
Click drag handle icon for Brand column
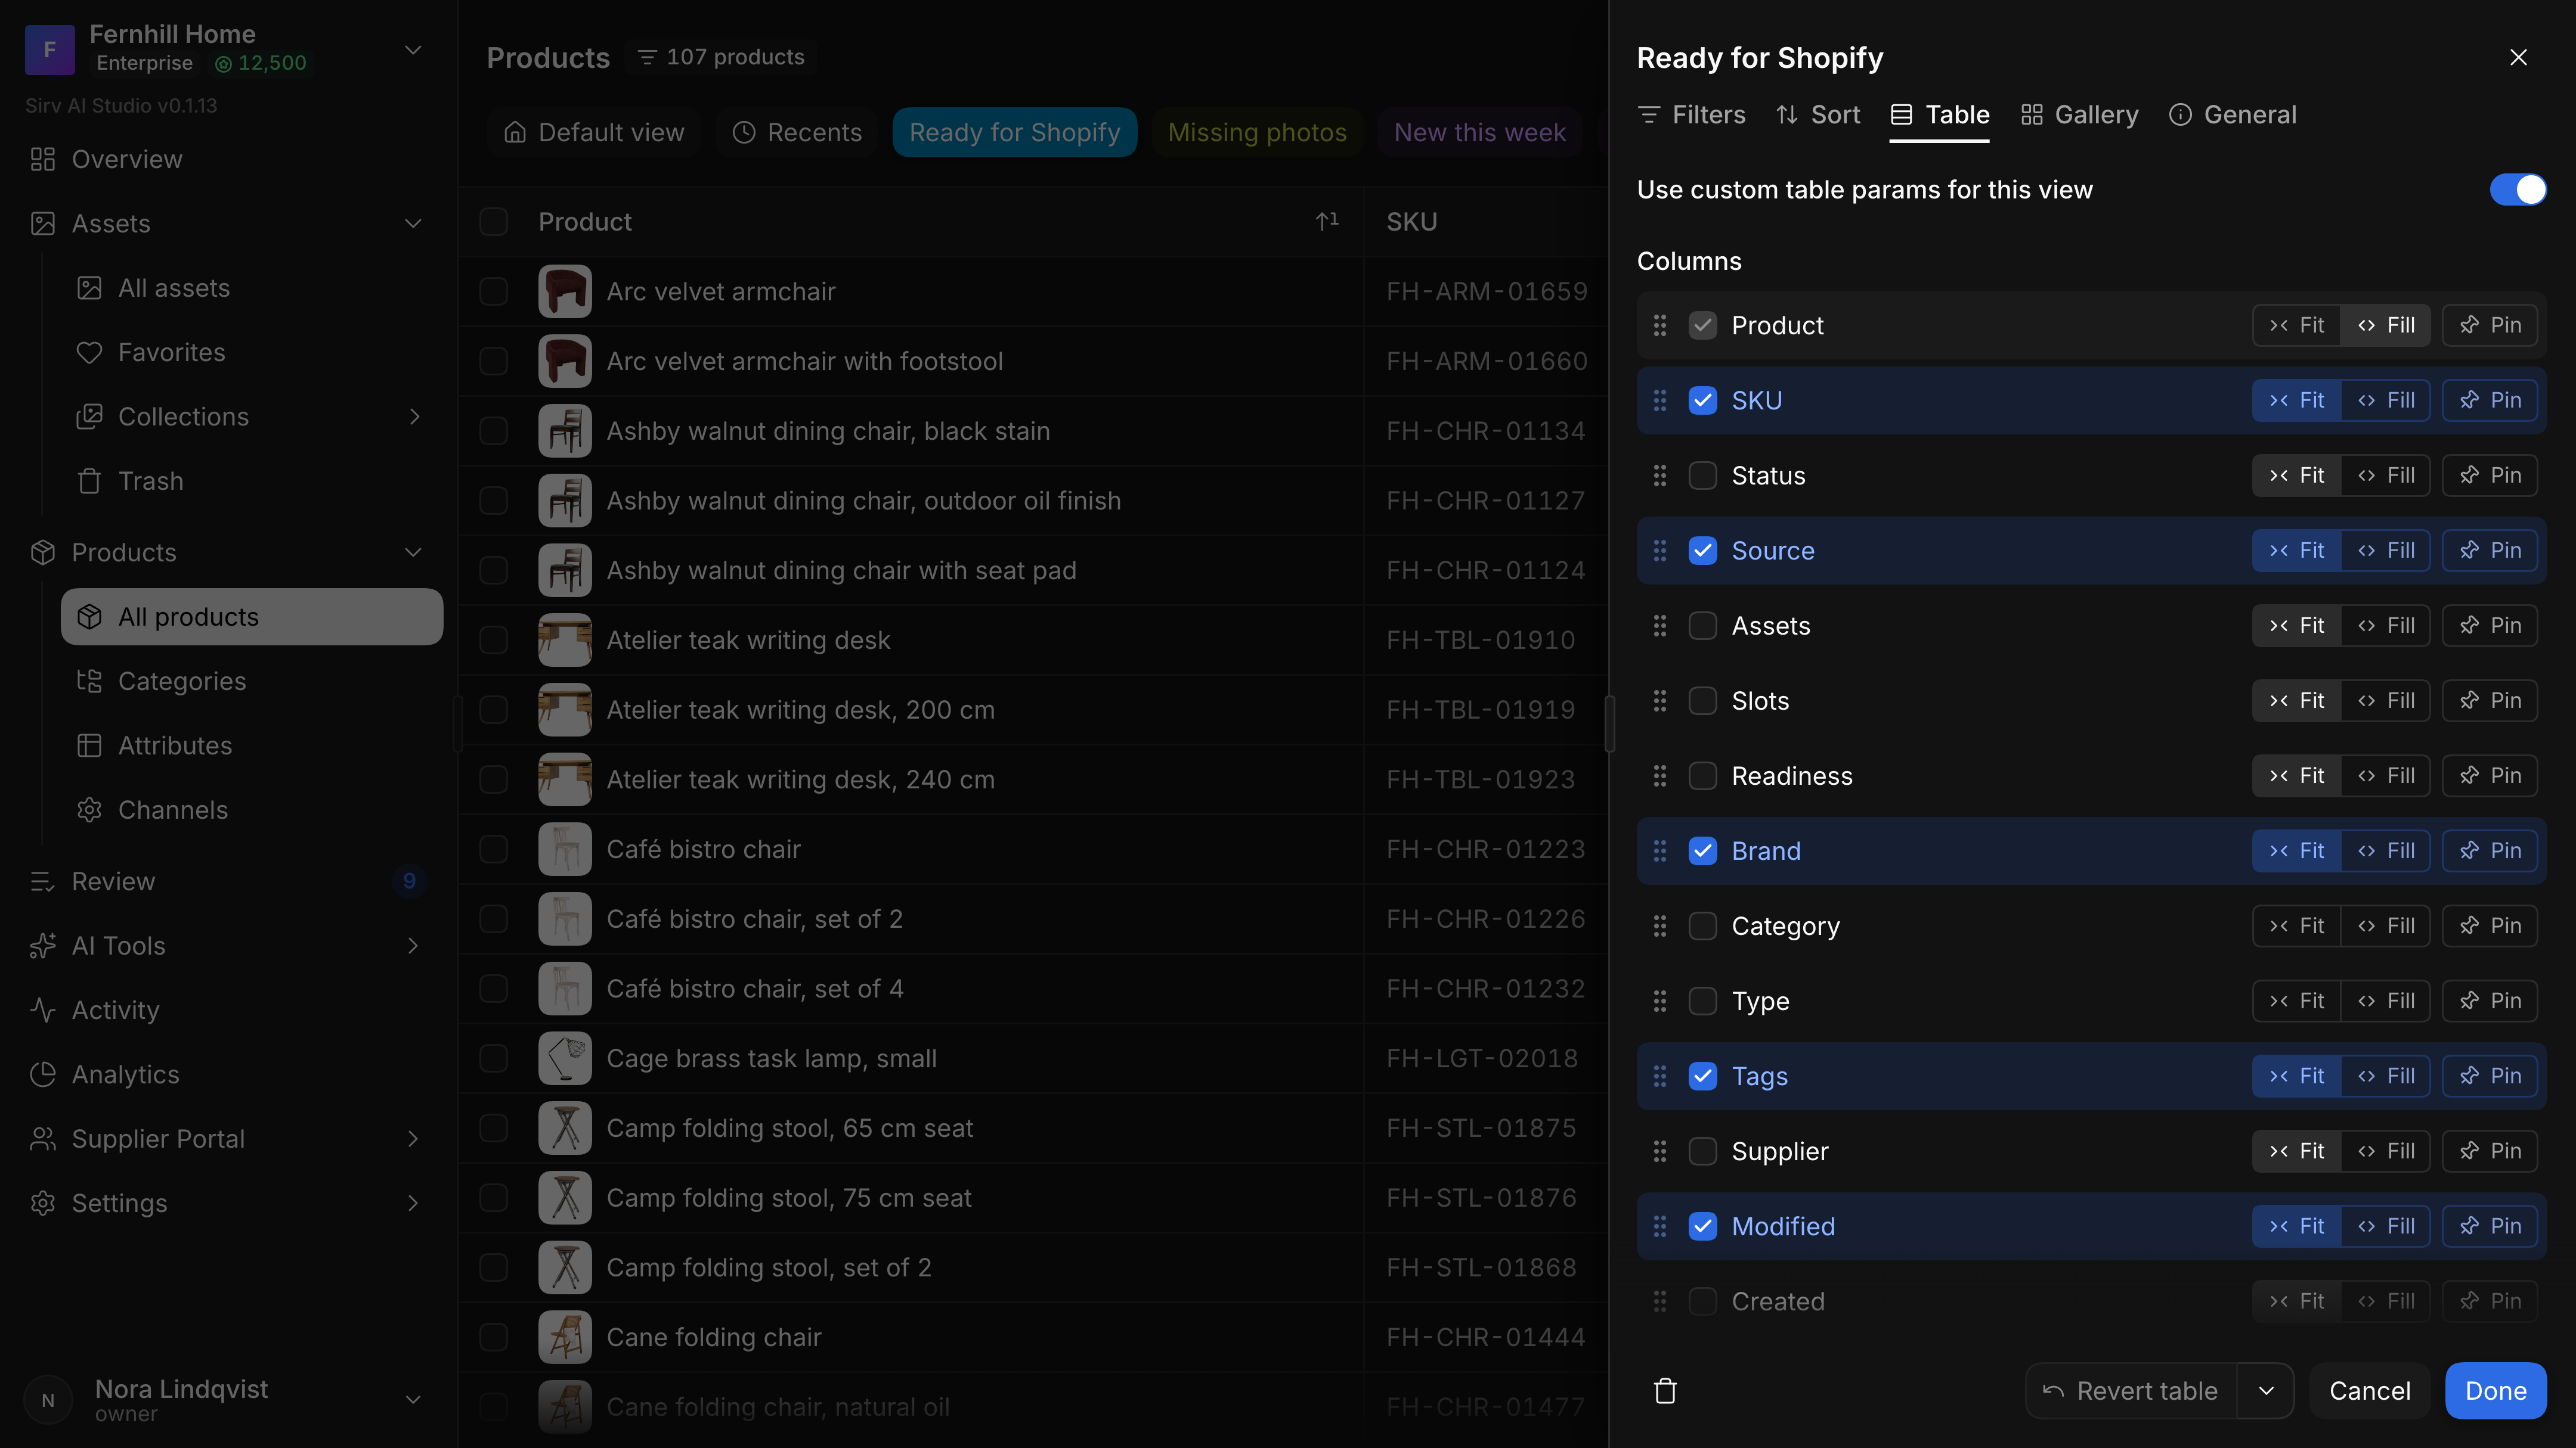(1660, 850)
